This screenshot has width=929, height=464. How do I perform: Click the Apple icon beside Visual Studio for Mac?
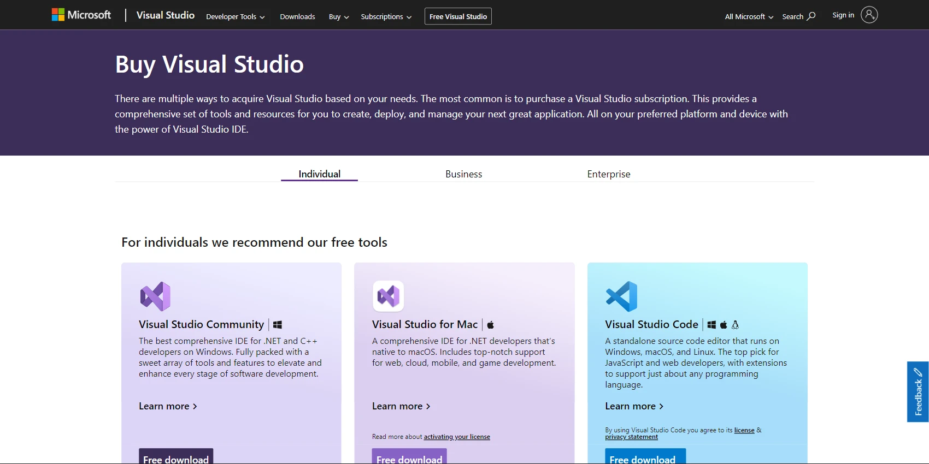[491, 325]
